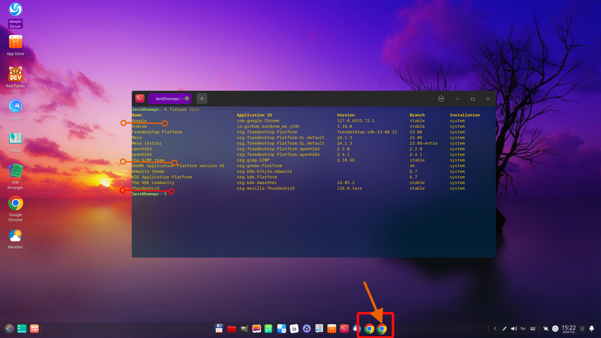
Task: Click version '2.10.38' in the GIMP row
Action: (346, 160)
